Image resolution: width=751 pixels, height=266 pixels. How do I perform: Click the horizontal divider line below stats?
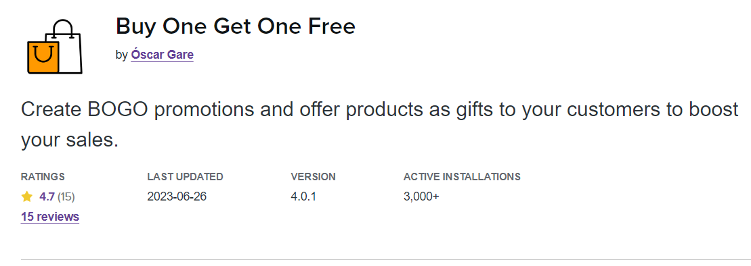coord(385,261)
